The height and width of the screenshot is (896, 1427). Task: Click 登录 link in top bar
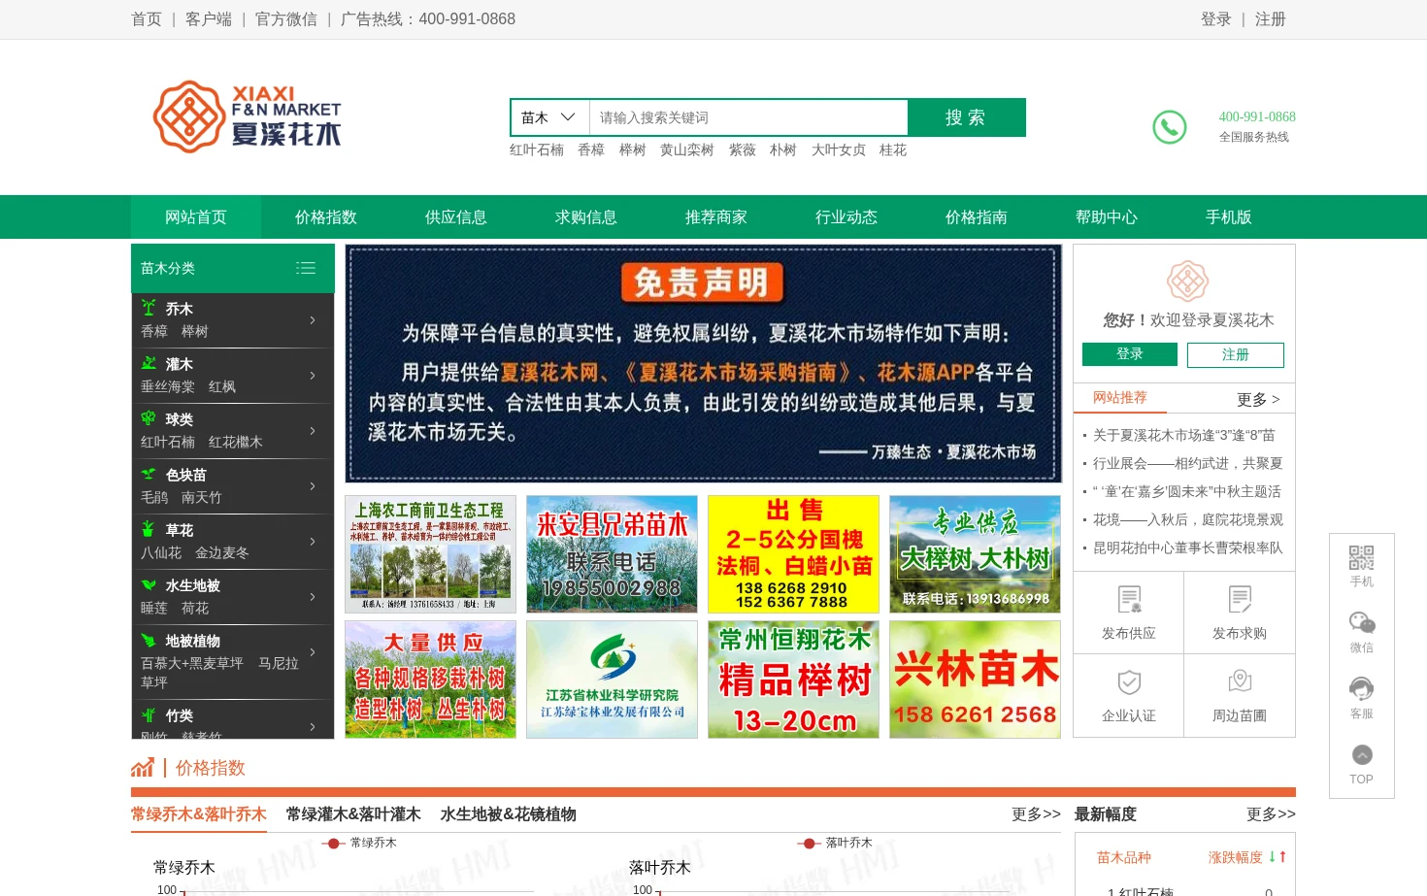tap(1215, 18)
